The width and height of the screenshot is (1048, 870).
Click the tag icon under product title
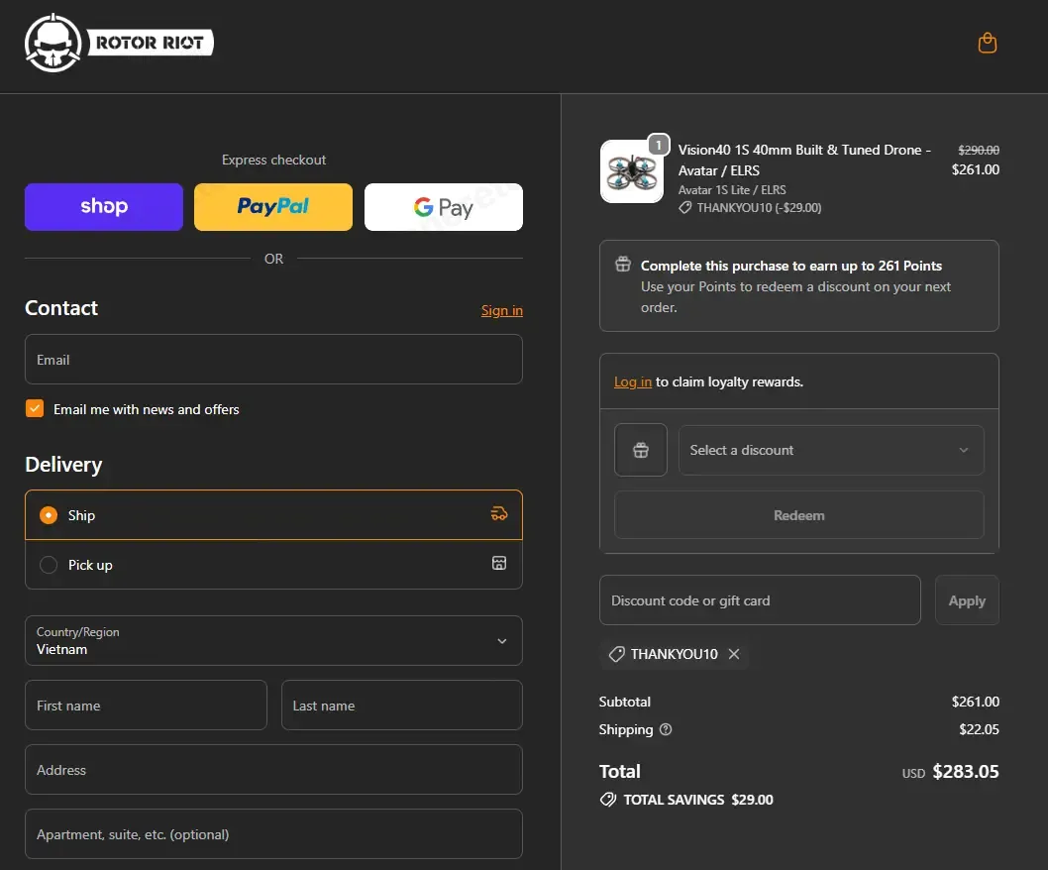click(685, 208)
